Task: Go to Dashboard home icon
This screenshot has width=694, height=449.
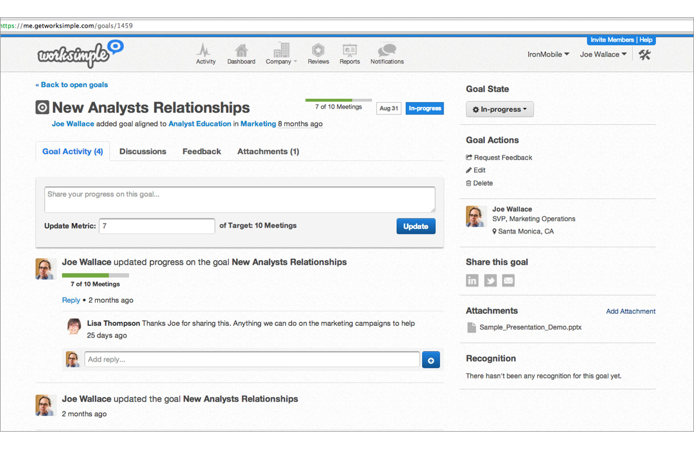Action: pos(241,51)
